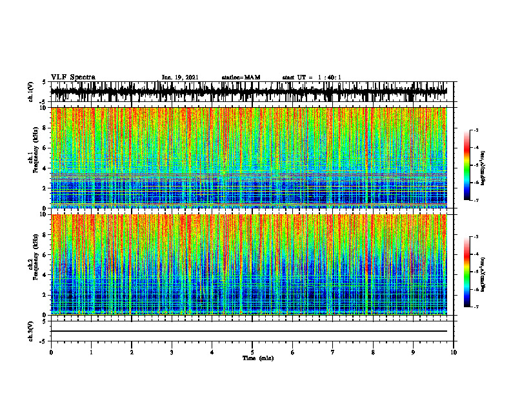Click the "0" tick on the time axis
Image resolution: width=511 pixels, height=395 pixels.
pyautogui.click(x=51, y=352)
